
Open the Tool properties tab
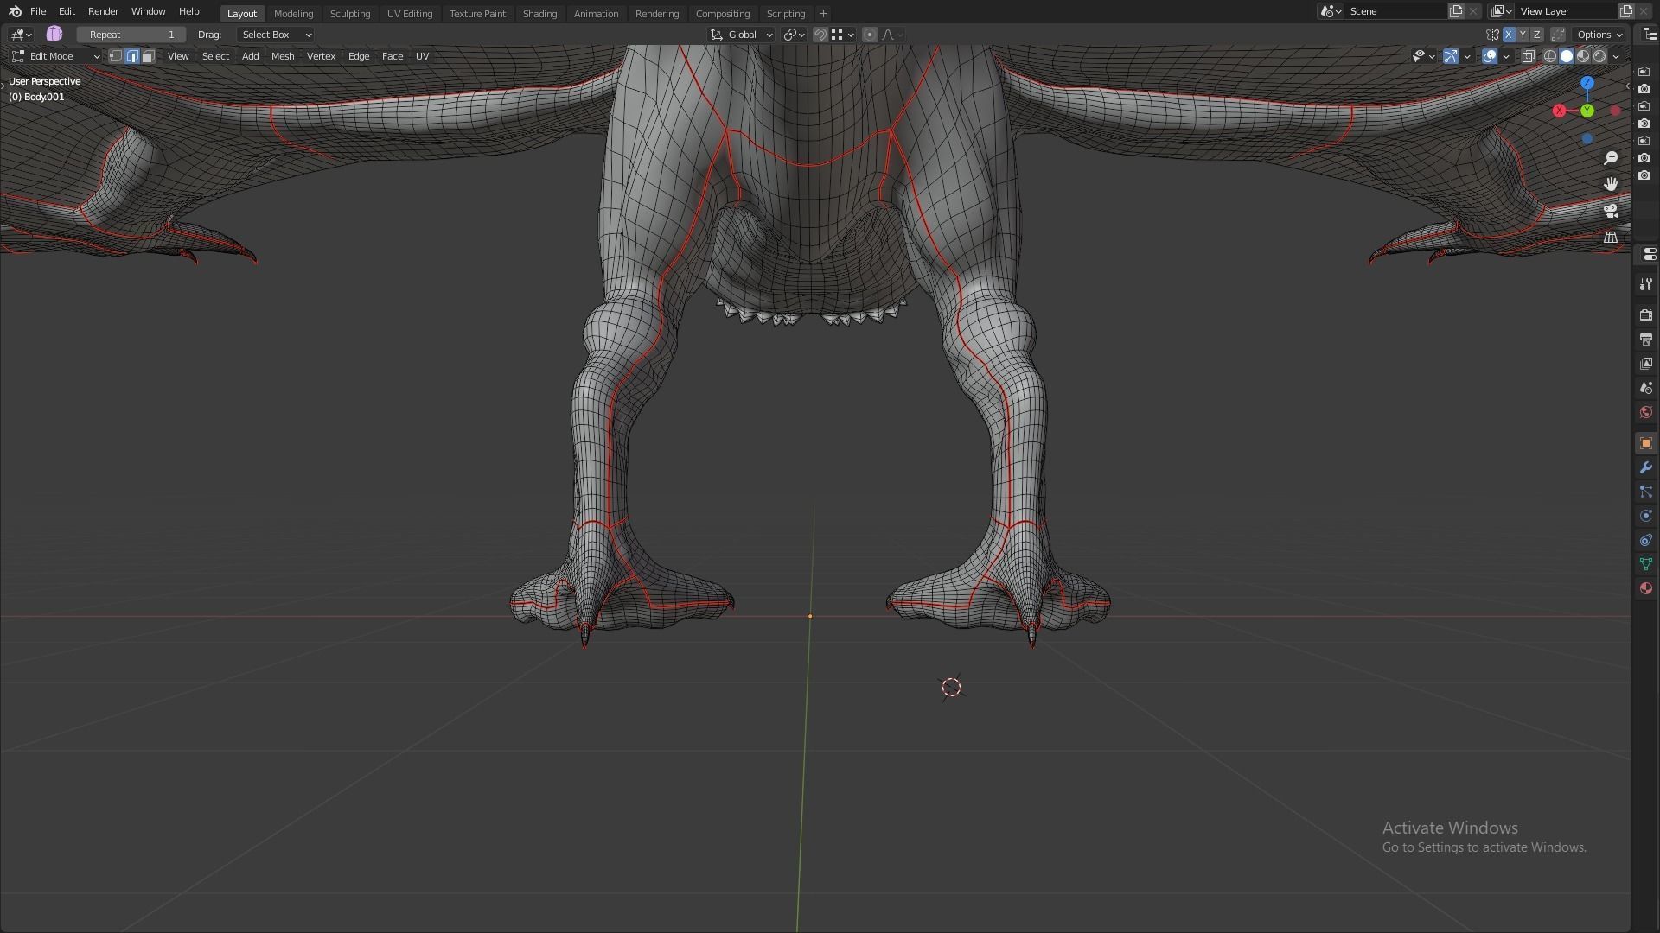pos(1646,284)
